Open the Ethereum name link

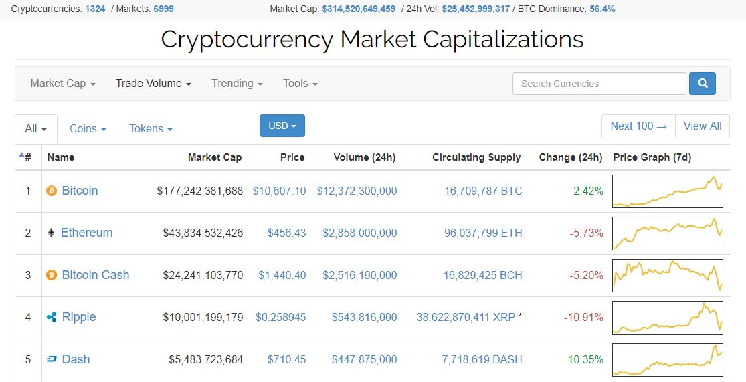[86, 233]
